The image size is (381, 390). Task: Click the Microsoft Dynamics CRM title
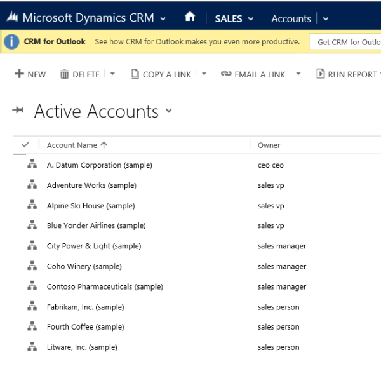click(88, 18)
